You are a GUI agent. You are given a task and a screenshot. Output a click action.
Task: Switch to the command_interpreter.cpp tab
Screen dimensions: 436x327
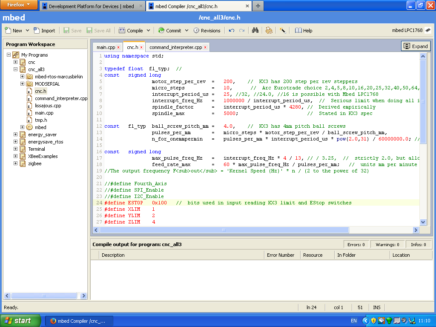(x=175, y=47)
